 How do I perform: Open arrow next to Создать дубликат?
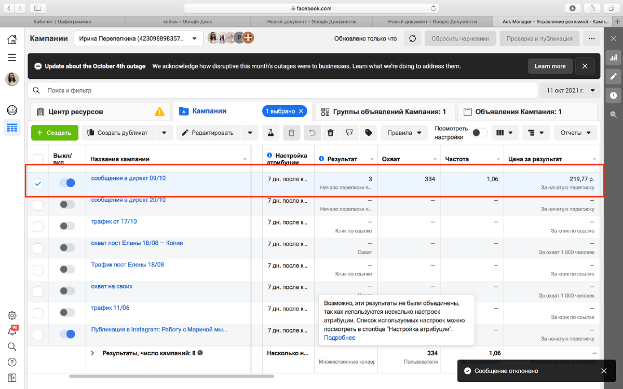click(x=164, y=133)
